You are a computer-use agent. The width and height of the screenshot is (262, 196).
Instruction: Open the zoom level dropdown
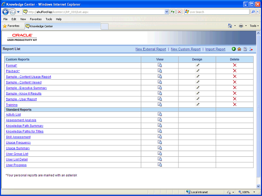pyautogui.click(x=254, y=192)
